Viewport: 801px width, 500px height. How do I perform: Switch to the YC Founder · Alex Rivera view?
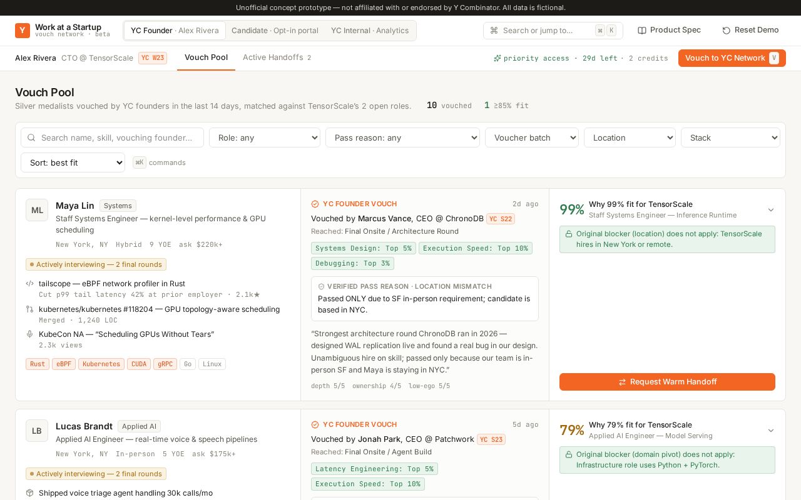point(175,31)
